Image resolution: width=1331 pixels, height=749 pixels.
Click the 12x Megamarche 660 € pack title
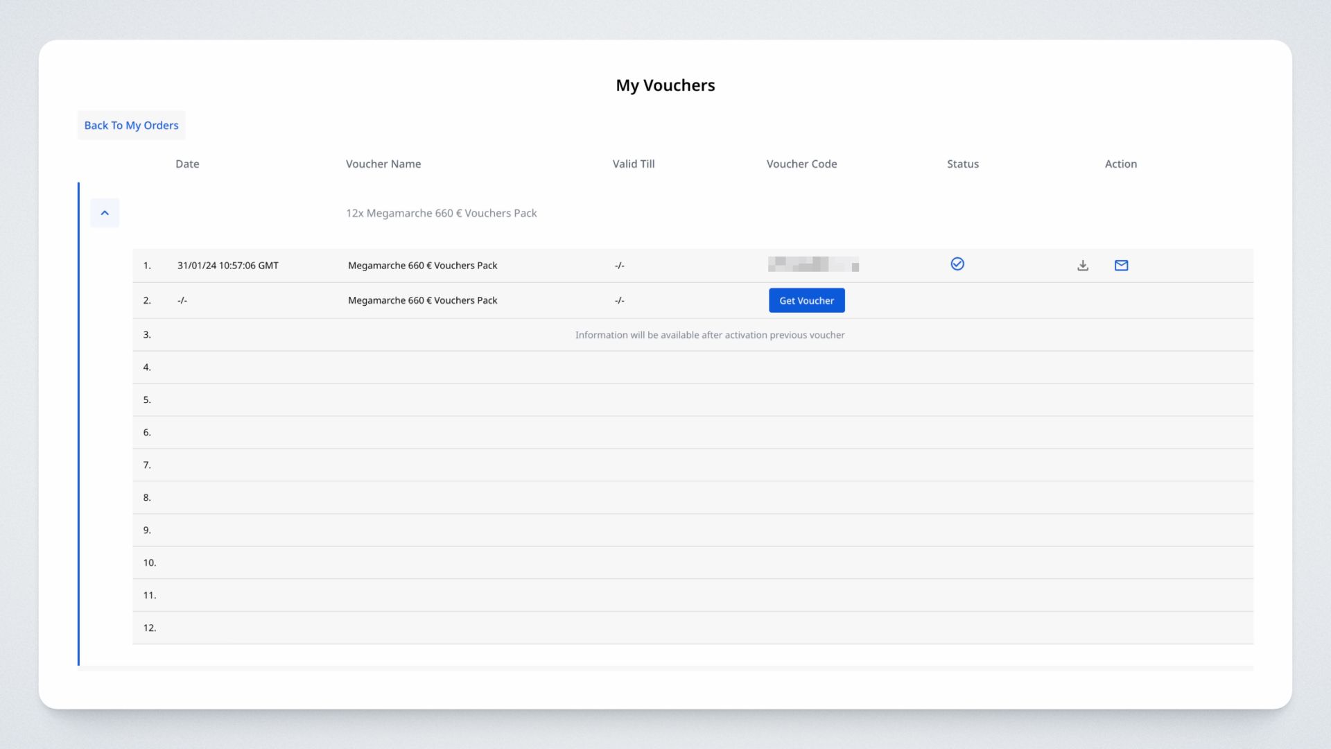click(441, 214)
